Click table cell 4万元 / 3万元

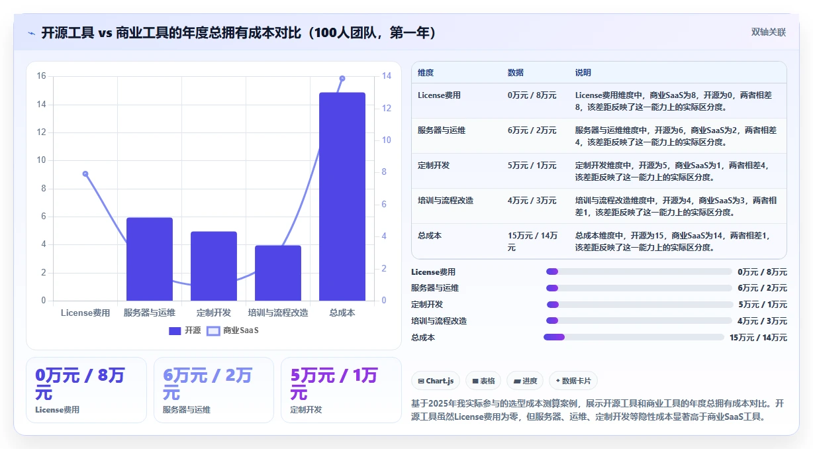click(x=532, y=201)
